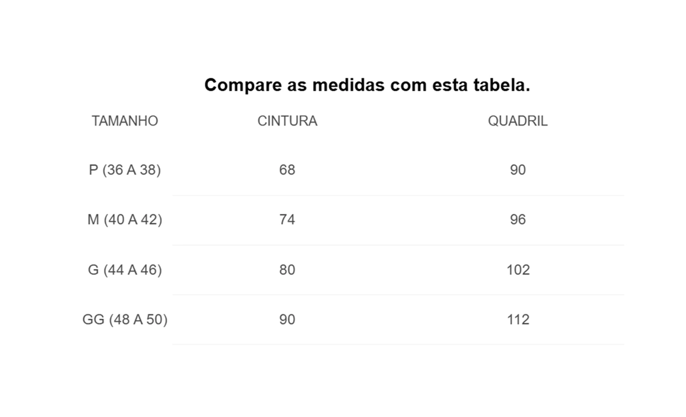Click the word 'medidas' in the heading

click(x=348, y=86)
